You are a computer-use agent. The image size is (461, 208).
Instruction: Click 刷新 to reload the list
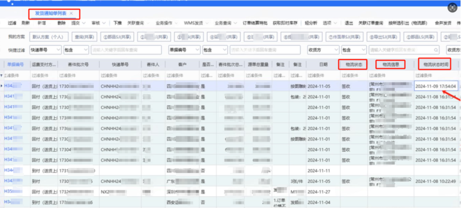pyautogui.click(x=26, y=23)
